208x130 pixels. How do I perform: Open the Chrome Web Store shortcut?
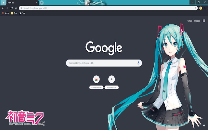pyautogui.click(x=96, y=79)
